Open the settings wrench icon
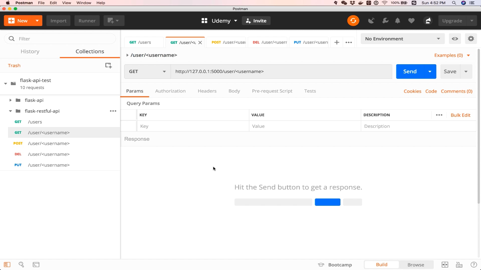 385,21
